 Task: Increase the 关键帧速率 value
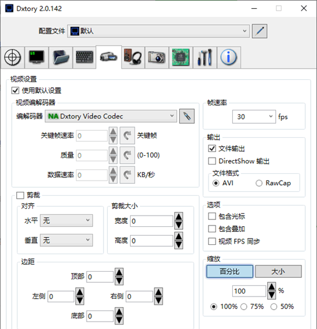click(113, 131)
